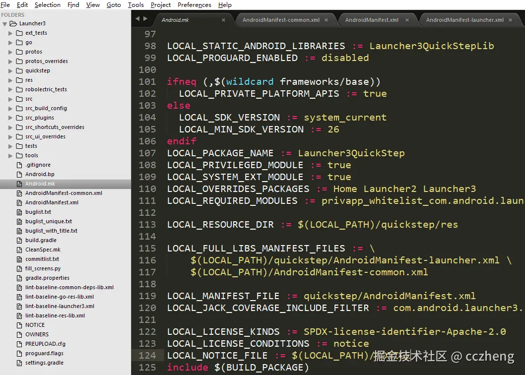Open buglist_unique.txt in the sidebar

49,221
